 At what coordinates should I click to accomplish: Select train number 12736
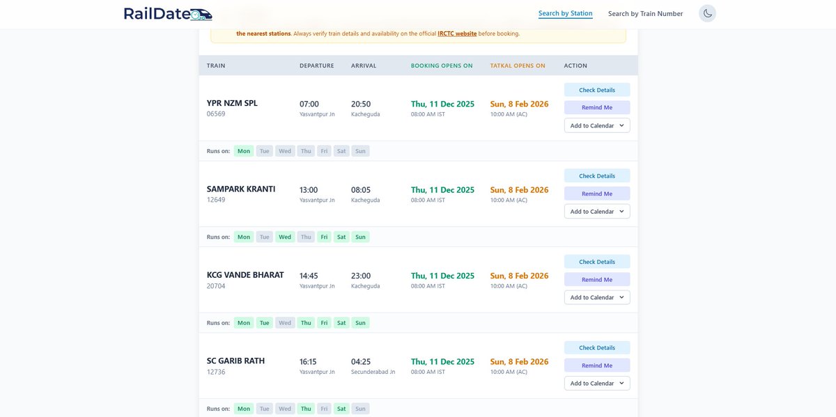216,372
